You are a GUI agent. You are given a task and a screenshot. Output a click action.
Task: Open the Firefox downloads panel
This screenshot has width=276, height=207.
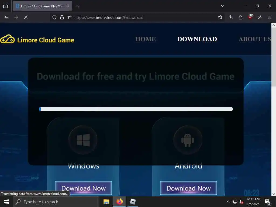coord(231,17)
